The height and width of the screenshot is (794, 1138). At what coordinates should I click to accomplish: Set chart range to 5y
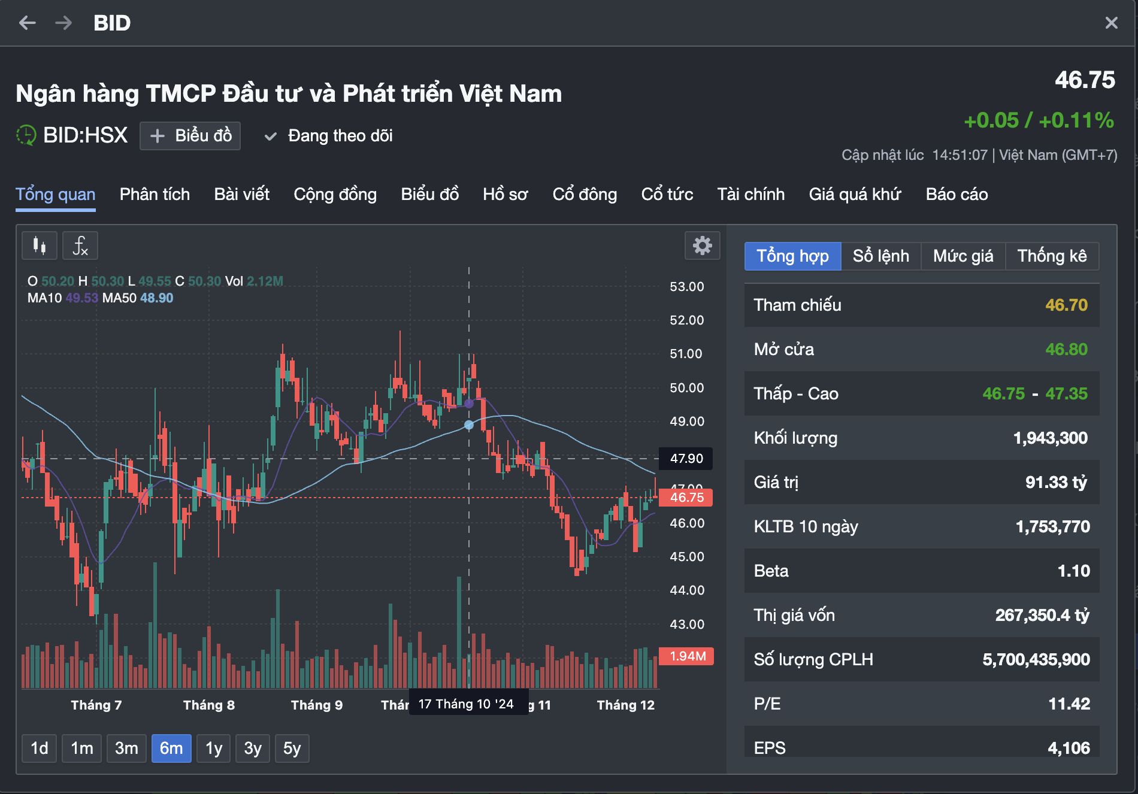coord(292,748)
